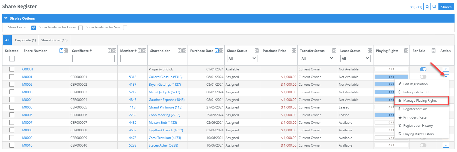
Task: Sort the Certificate # column
Action: click(110, 51)
